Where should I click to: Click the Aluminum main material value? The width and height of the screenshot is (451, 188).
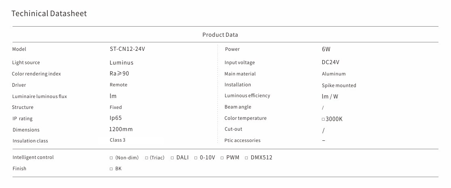[334, 74]
